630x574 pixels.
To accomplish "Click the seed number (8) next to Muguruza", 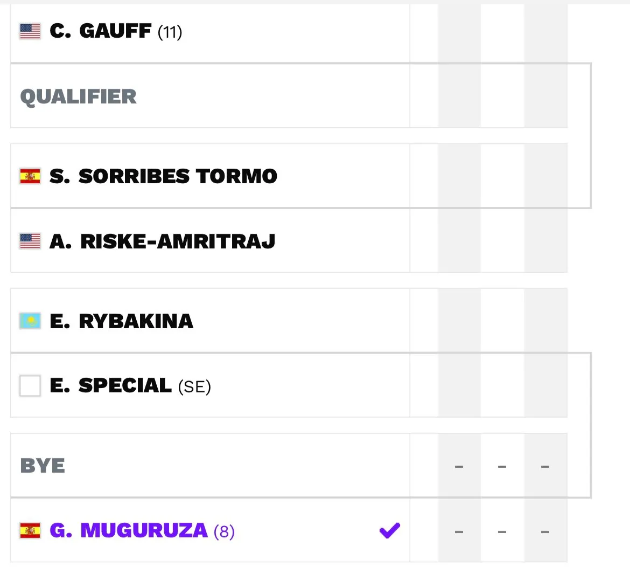I will point(224,531).
